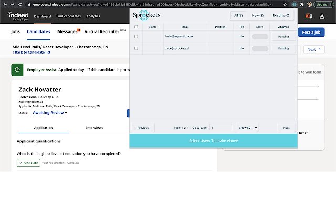The width and height of the screenshot is (336, 210).
Task: Open Analytics in the Indeed header
Action: [93, 16]
